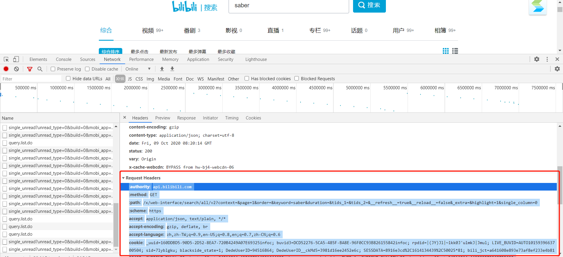
Task: Filter requests by JS type
Action: pos(130,79)
